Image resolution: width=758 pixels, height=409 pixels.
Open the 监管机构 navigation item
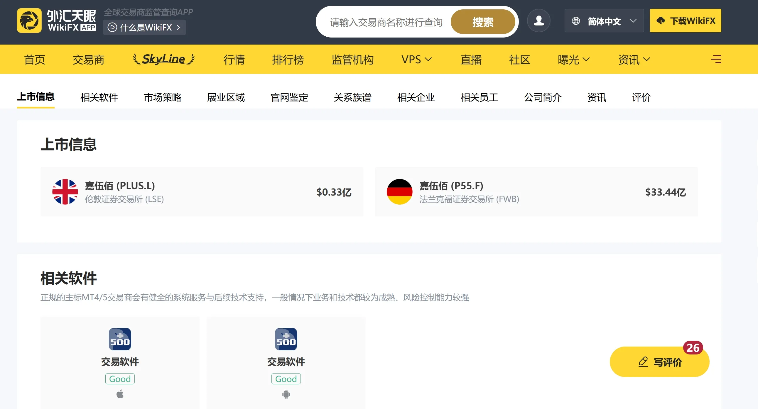tap(352, 60)
